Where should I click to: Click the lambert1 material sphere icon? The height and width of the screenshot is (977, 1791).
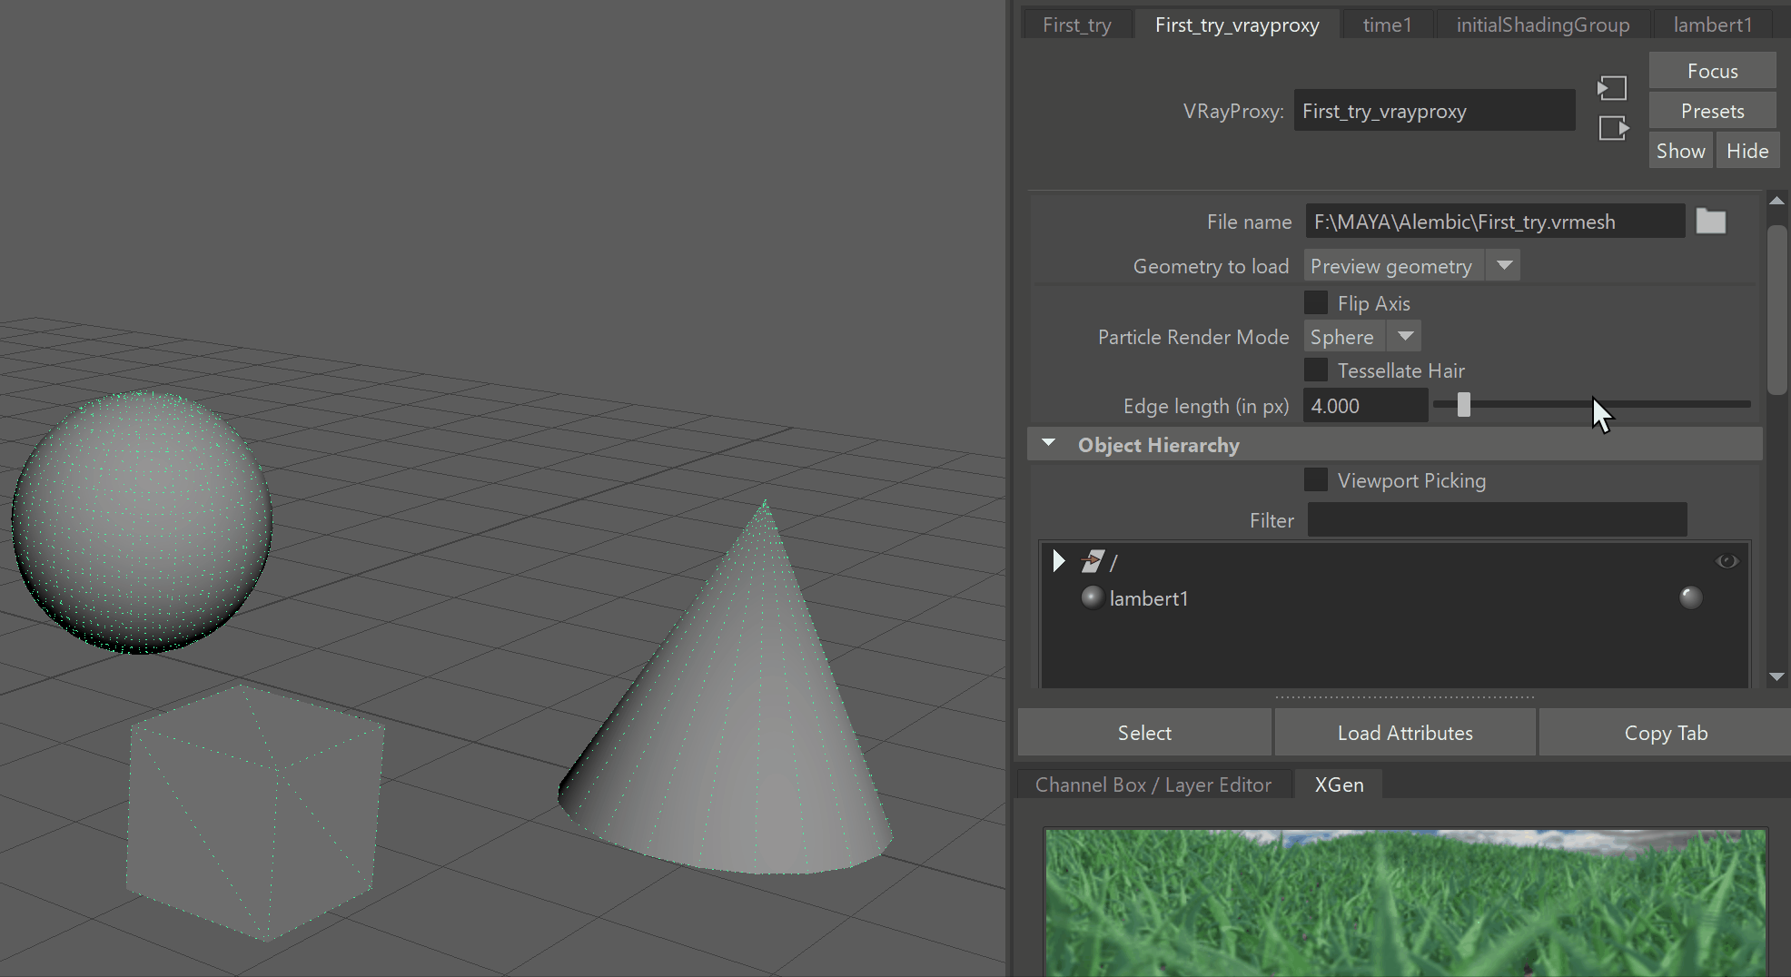click(x=1093, y=597)
